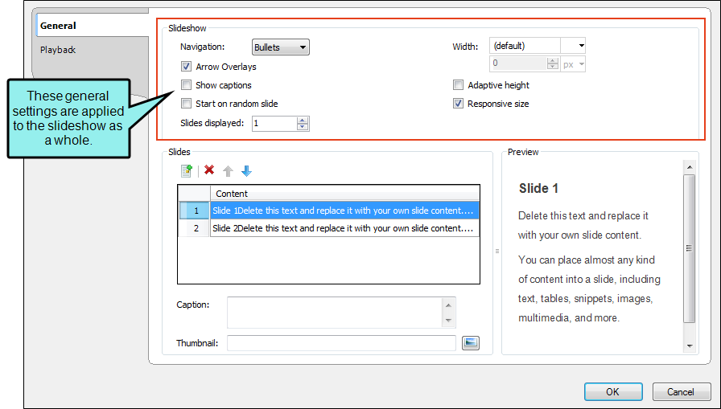Screen dimensions: 721x409
Task: Uncheck the Arrow Overlays checkbox
Action: coord(186,67)
